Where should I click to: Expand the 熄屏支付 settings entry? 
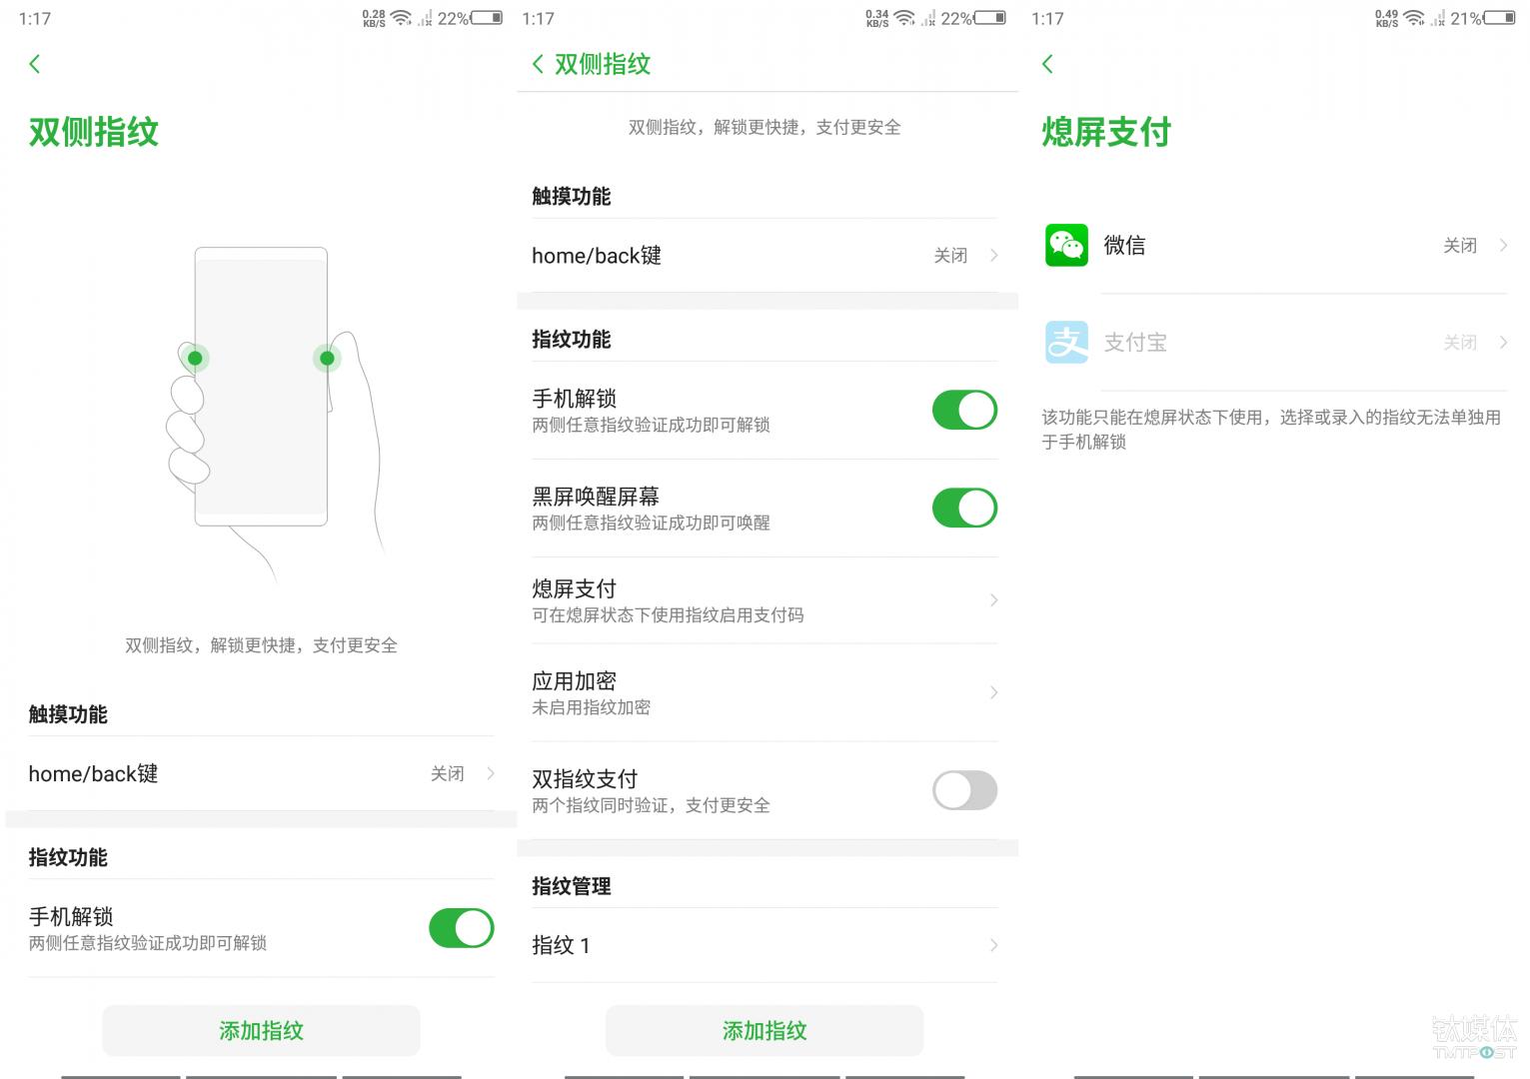(764, 599)
